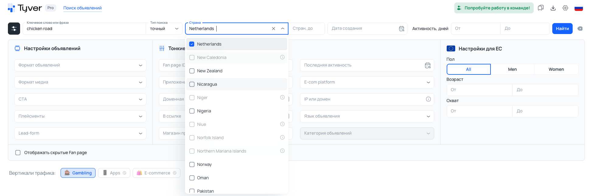Collapse the Страна dropdown chevron
597x196 pixels.
point(283,29)
